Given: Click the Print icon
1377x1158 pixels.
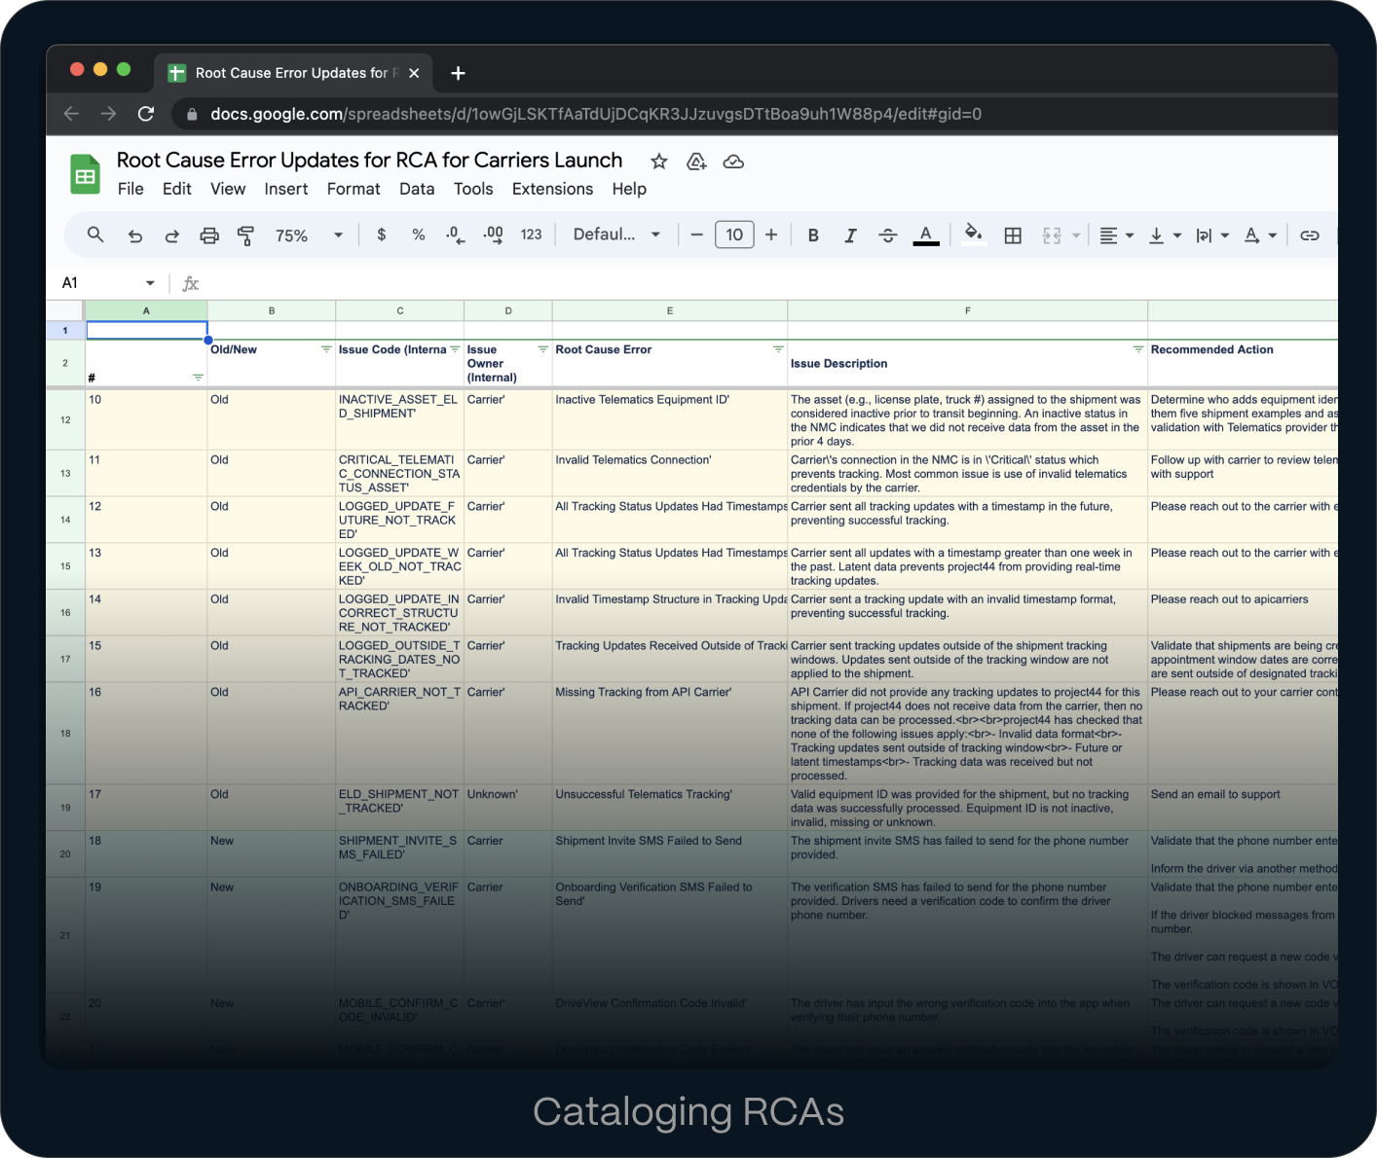Looking at the screenshot, I should [x=209, y=235].
